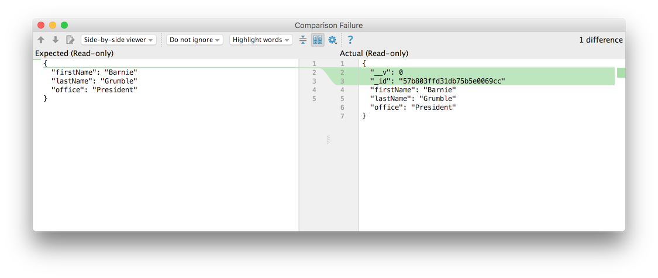Open the diff settings gear menu

click(333, 40)
